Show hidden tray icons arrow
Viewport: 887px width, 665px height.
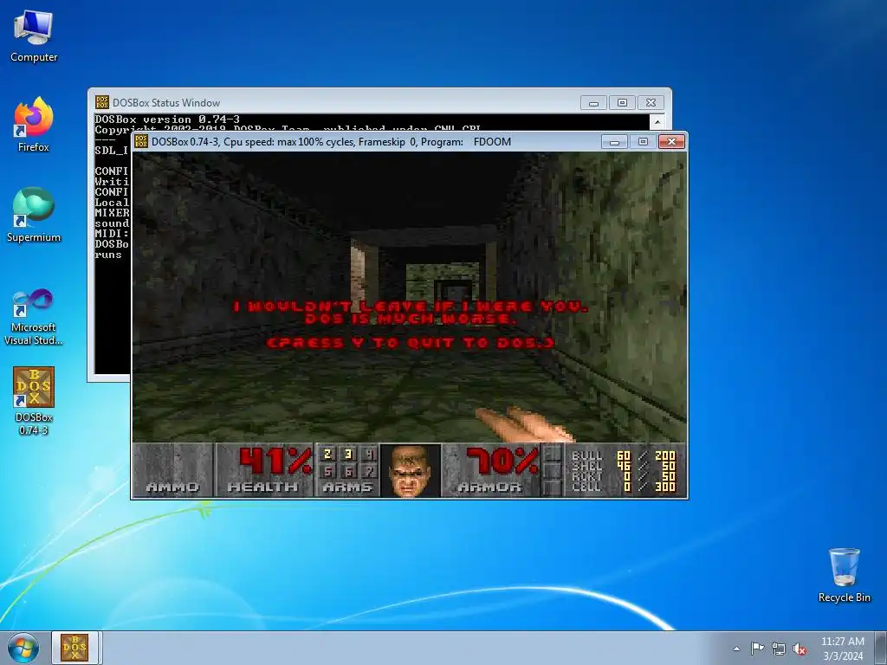point(736,649)
